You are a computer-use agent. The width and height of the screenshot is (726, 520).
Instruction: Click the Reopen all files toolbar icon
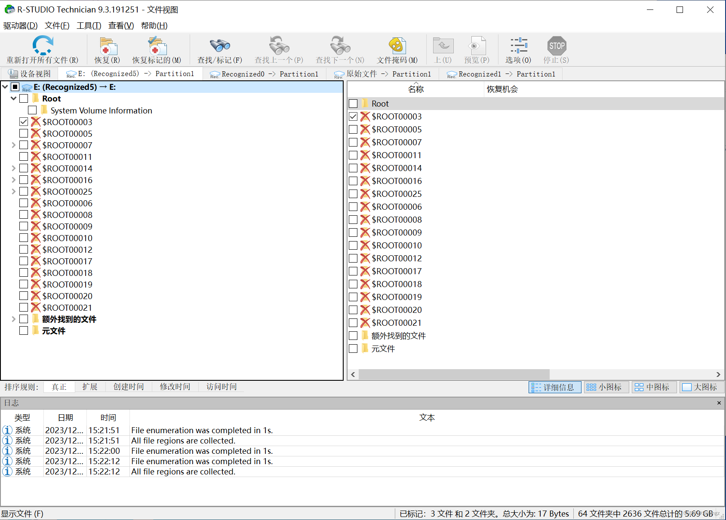coord(43,45)
